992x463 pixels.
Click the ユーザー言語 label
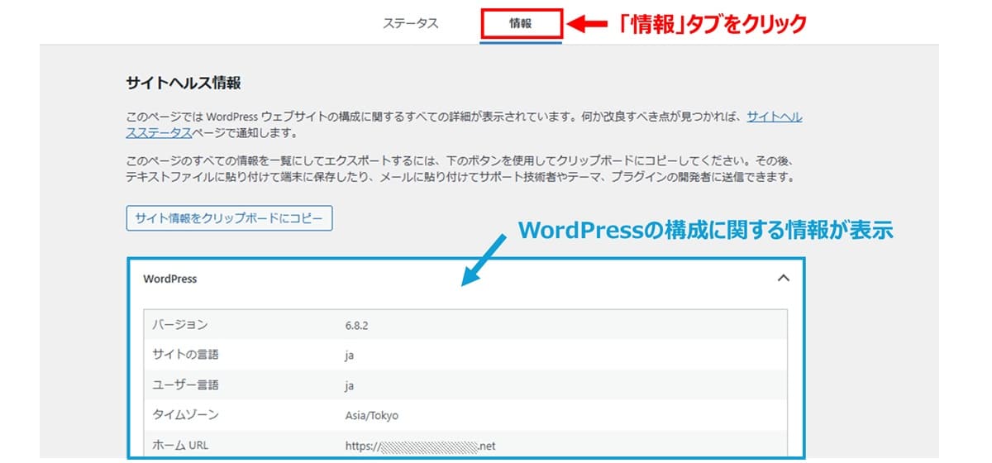tap(186, 385)
